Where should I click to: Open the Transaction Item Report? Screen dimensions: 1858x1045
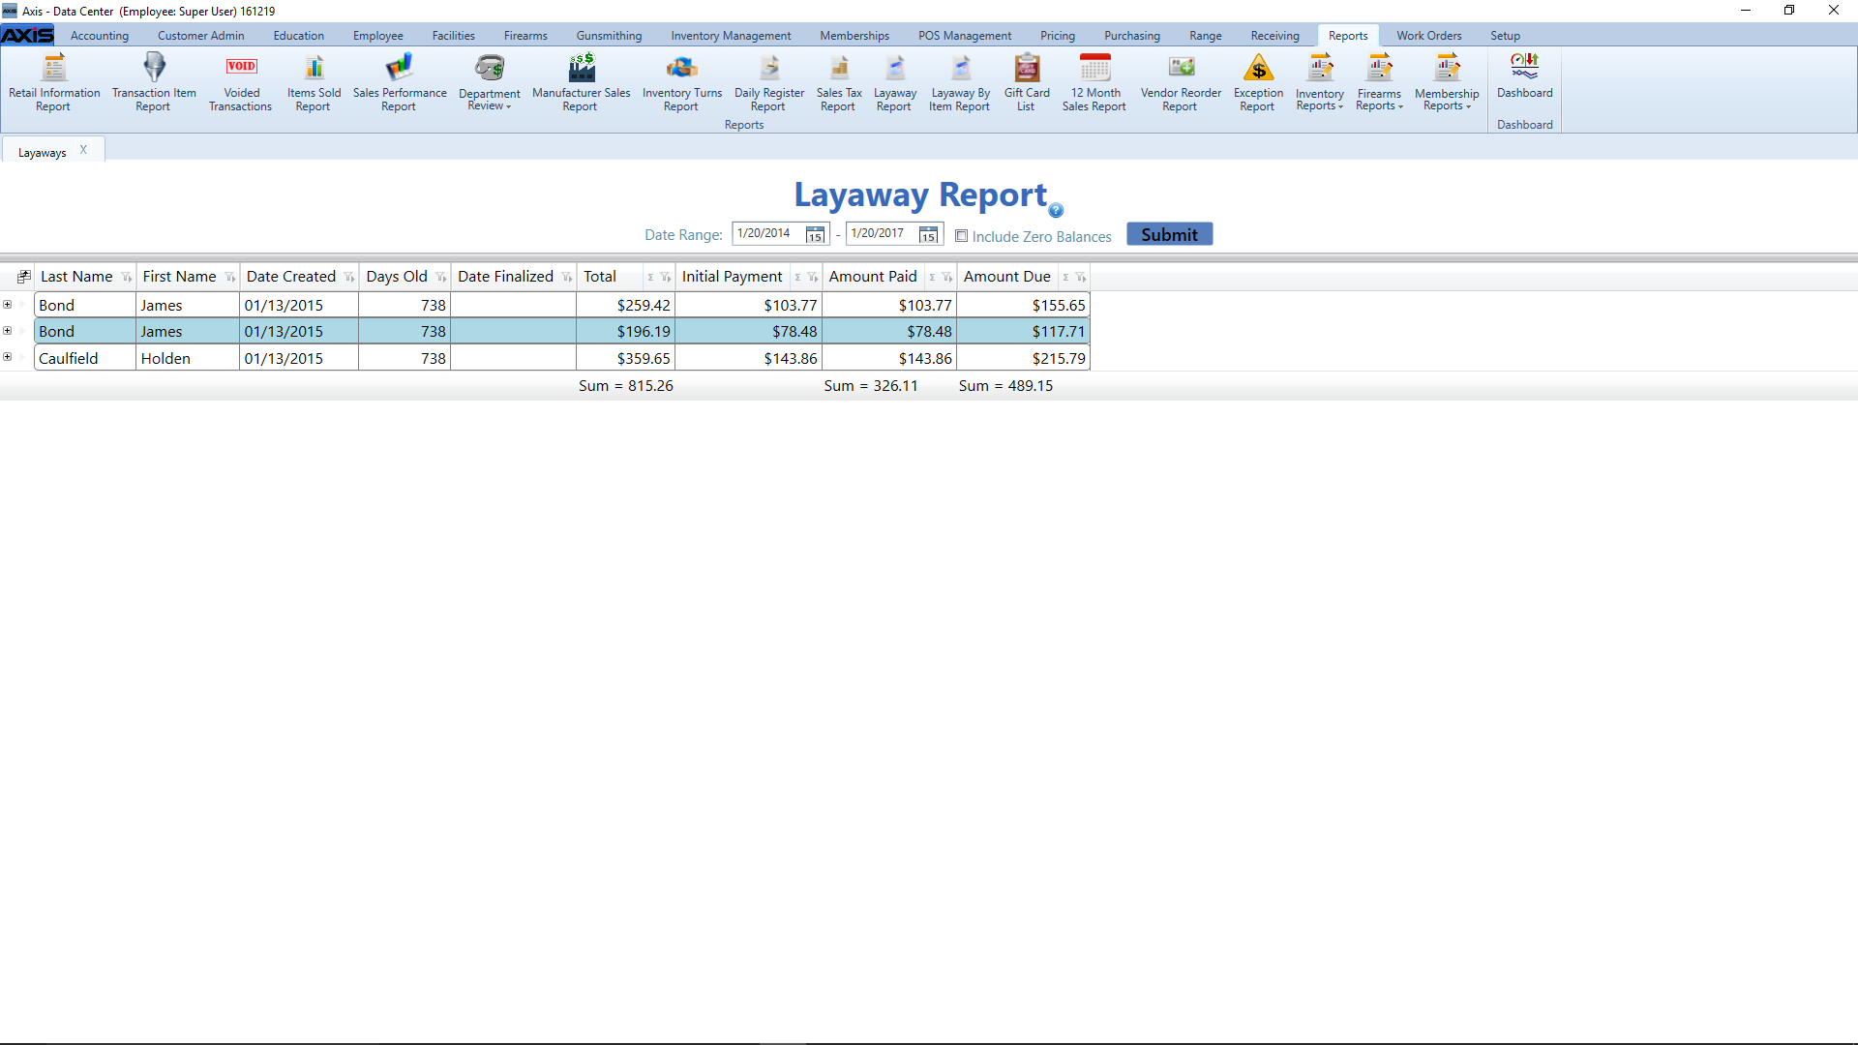(154, 83)
